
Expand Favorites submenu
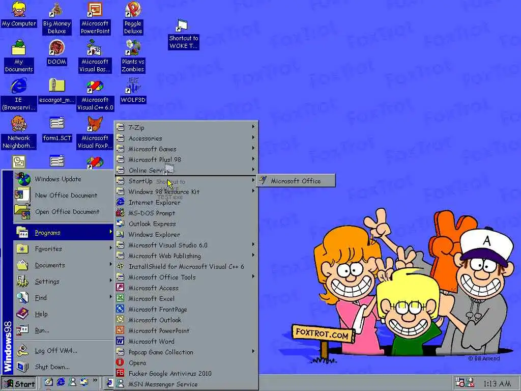click(x=64, y=248)
